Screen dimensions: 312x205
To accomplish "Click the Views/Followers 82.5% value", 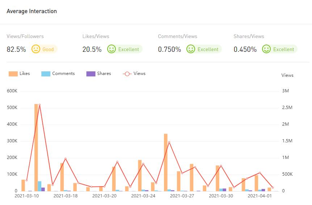I will [16, 50].
